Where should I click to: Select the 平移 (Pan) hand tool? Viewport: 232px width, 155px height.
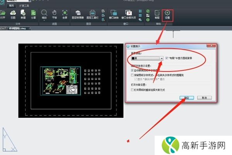tap(55, 14)
